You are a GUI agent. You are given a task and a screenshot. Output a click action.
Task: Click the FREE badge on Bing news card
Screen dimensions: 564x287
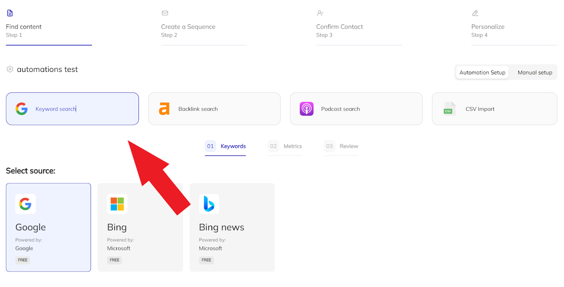[206, 260]
